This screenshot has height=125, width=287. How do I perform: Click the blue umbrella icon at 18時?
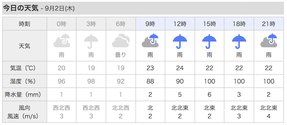pos(239,41)
